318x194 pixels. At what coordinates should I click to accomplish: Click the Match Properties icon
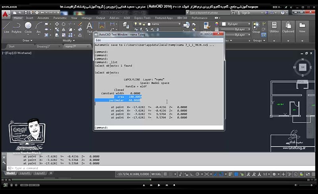[207, 26]
